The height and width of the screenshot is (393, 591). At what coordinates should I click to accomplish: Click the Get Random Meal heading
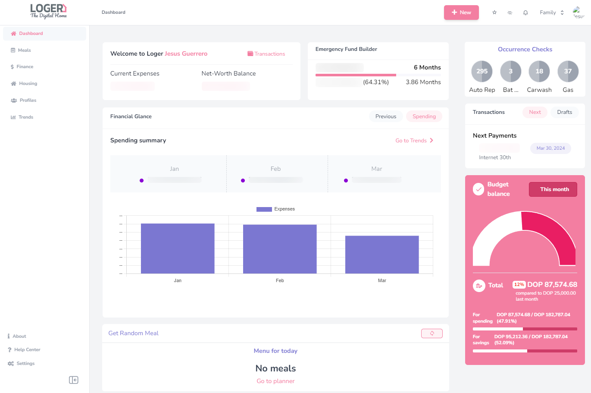click(134, 333)
